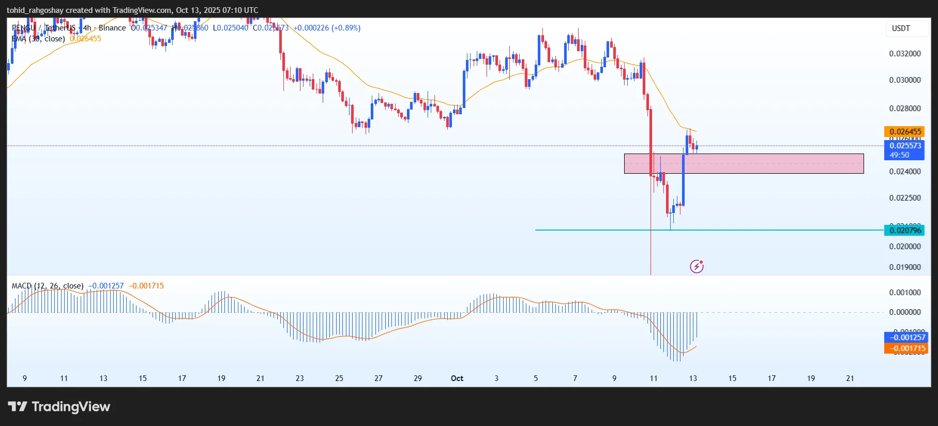The height and width of the screenshot is (426, 938).
Task: Click the MACD (12, 26, close) indicator legend
Action: coord(48,286)
